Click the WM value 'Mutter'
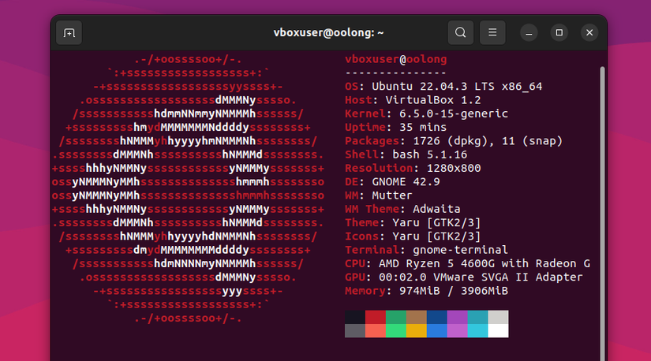This screenshot has width=651, height=361. [392, 195]
